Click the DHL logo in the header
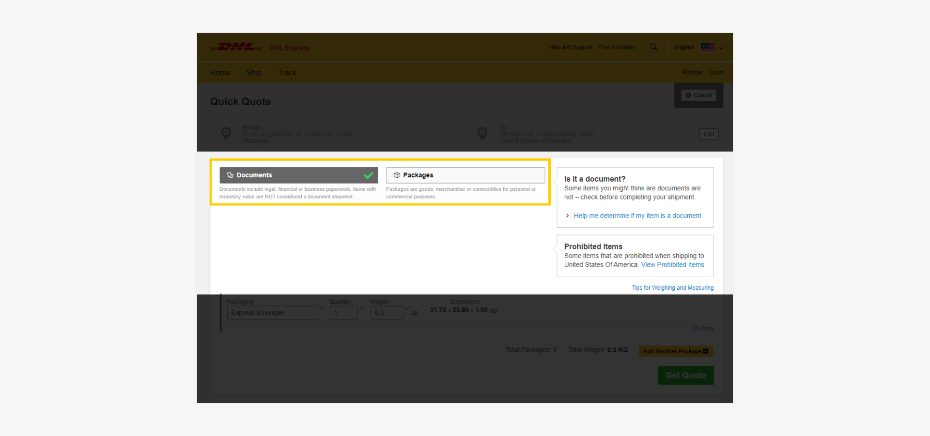The width and height of the screenshot is (930, 436). [236, 47]
